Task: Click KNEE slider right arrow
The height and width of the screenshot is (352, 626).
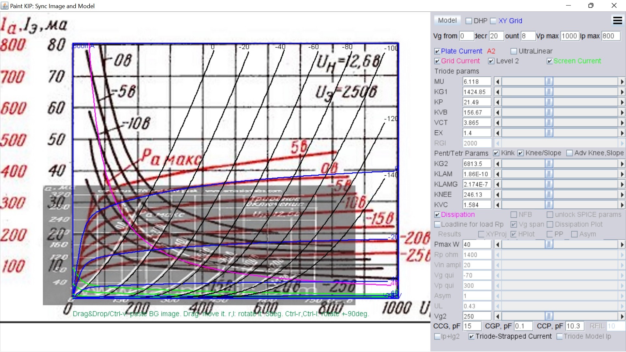Action: pos(622,195)
